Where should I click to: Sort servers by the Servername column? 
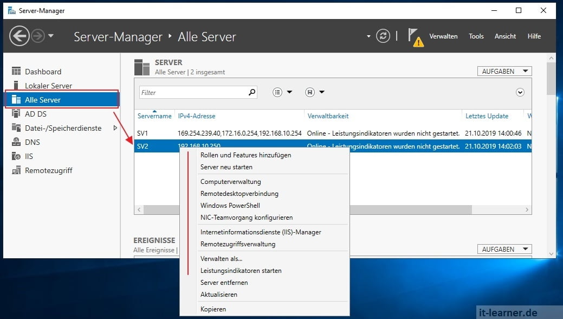tap(154, 116)
